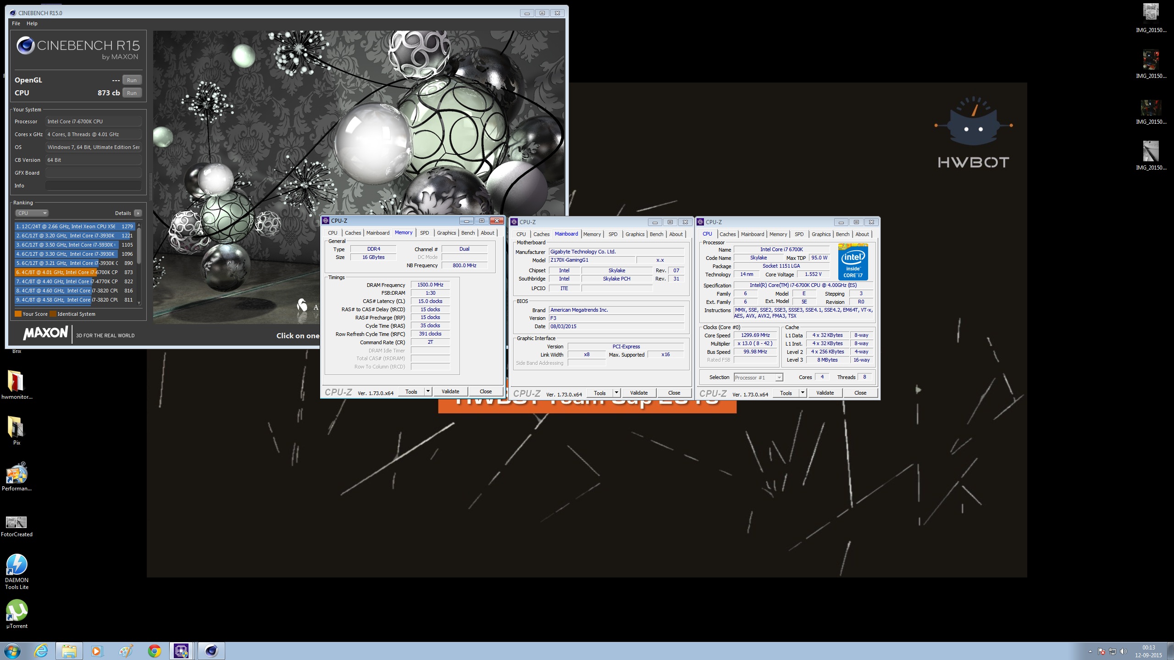The image size is (1174, 660).
Task: Click the Windows Start orb
Action: tap(12, 651)
